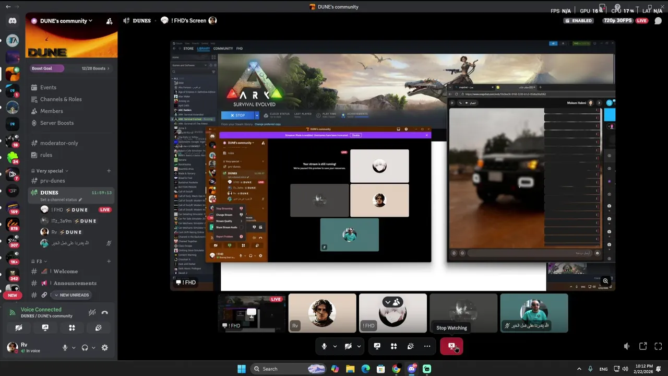Screen dimensions: 668x376
Task: Jump to NEW UNREADS
Action: click(x=71, y=295)
